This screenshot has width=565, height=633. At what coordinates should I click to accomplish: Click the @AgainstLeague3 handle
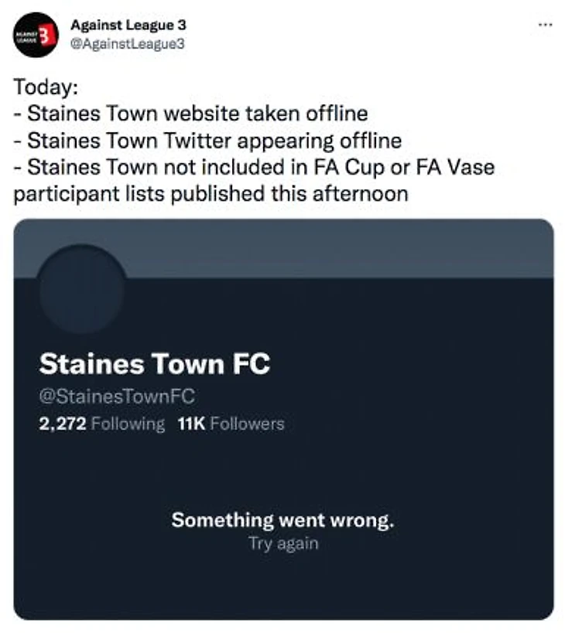click(x=126, y=43)
